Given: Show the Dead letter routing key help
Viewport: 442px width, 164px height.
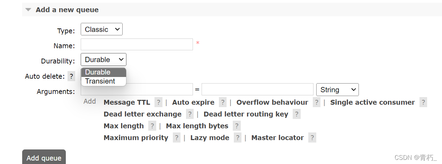Looking at the screenshot, I should click(x=296, y=114).
